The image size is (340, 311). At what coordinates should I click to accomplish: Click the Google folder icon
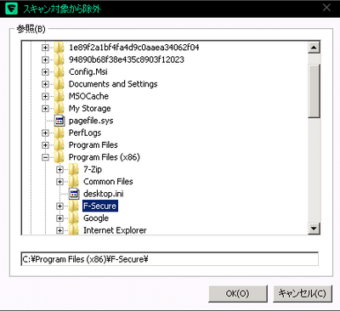point(73,218)
